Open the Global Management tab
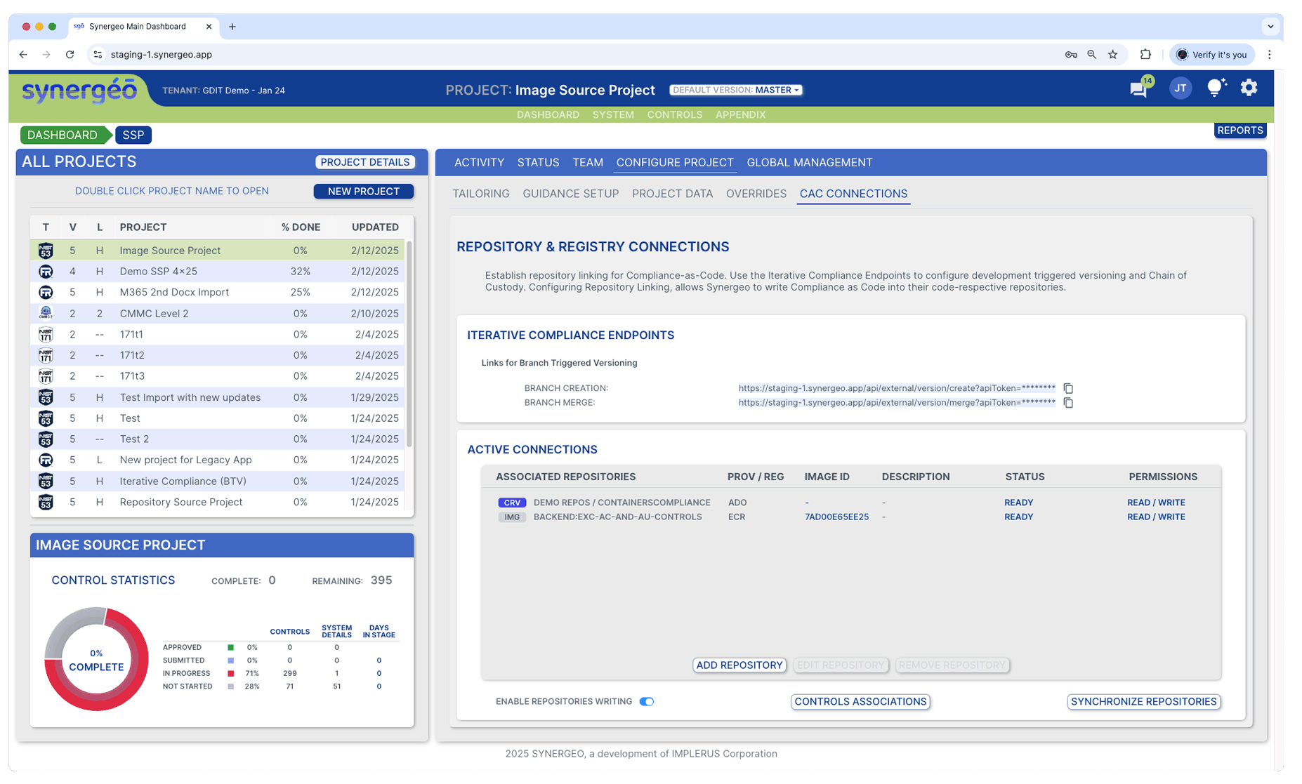 pyautogui.click(x=809, y=163)
